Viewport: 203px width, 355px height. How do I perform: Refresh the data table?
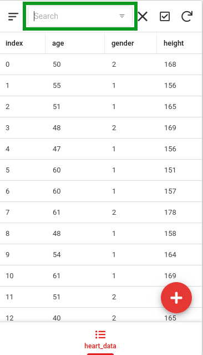pos(187,17)
